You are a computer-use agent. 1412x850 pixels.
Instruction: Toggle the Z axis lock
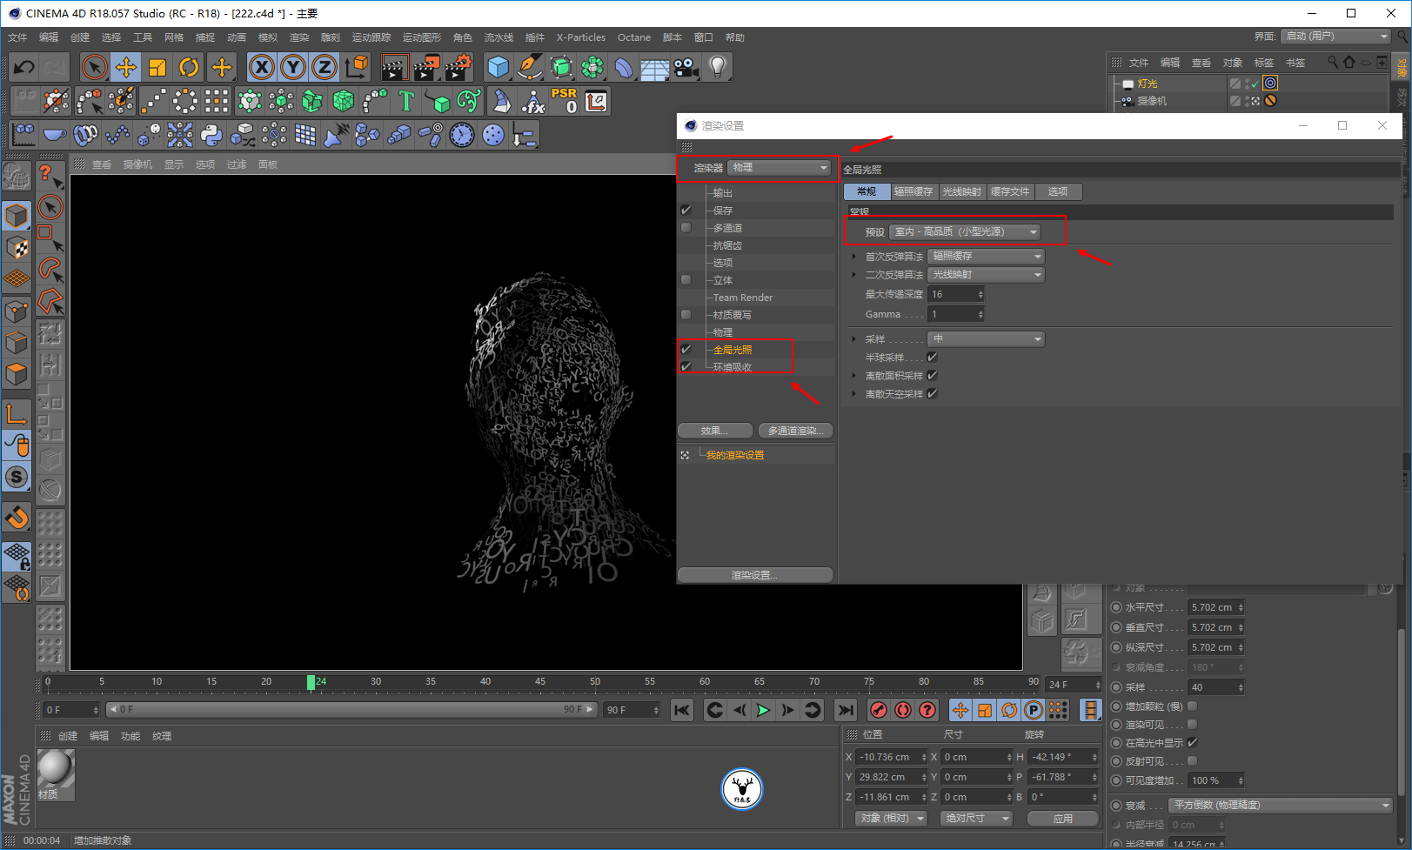click(325, 67)
